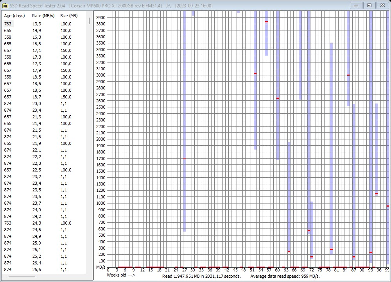Click the red marker near 3000 in week 52 column
The height and width of the screenshot is (282, 391).
[x=255, y=74]
